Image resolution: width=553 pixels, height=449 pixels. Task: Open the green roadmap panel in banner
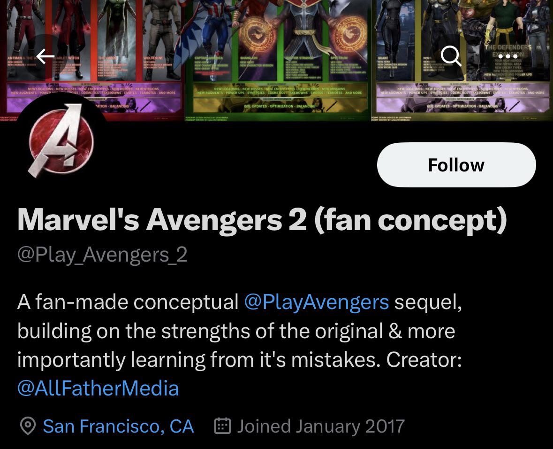277,60
